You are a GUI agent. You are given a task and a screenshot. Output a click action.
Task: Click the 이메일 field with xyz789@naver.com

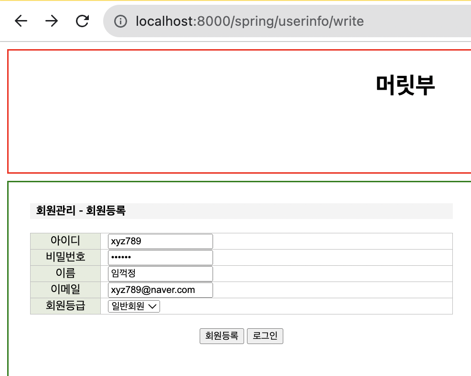[x=161, y=290]
